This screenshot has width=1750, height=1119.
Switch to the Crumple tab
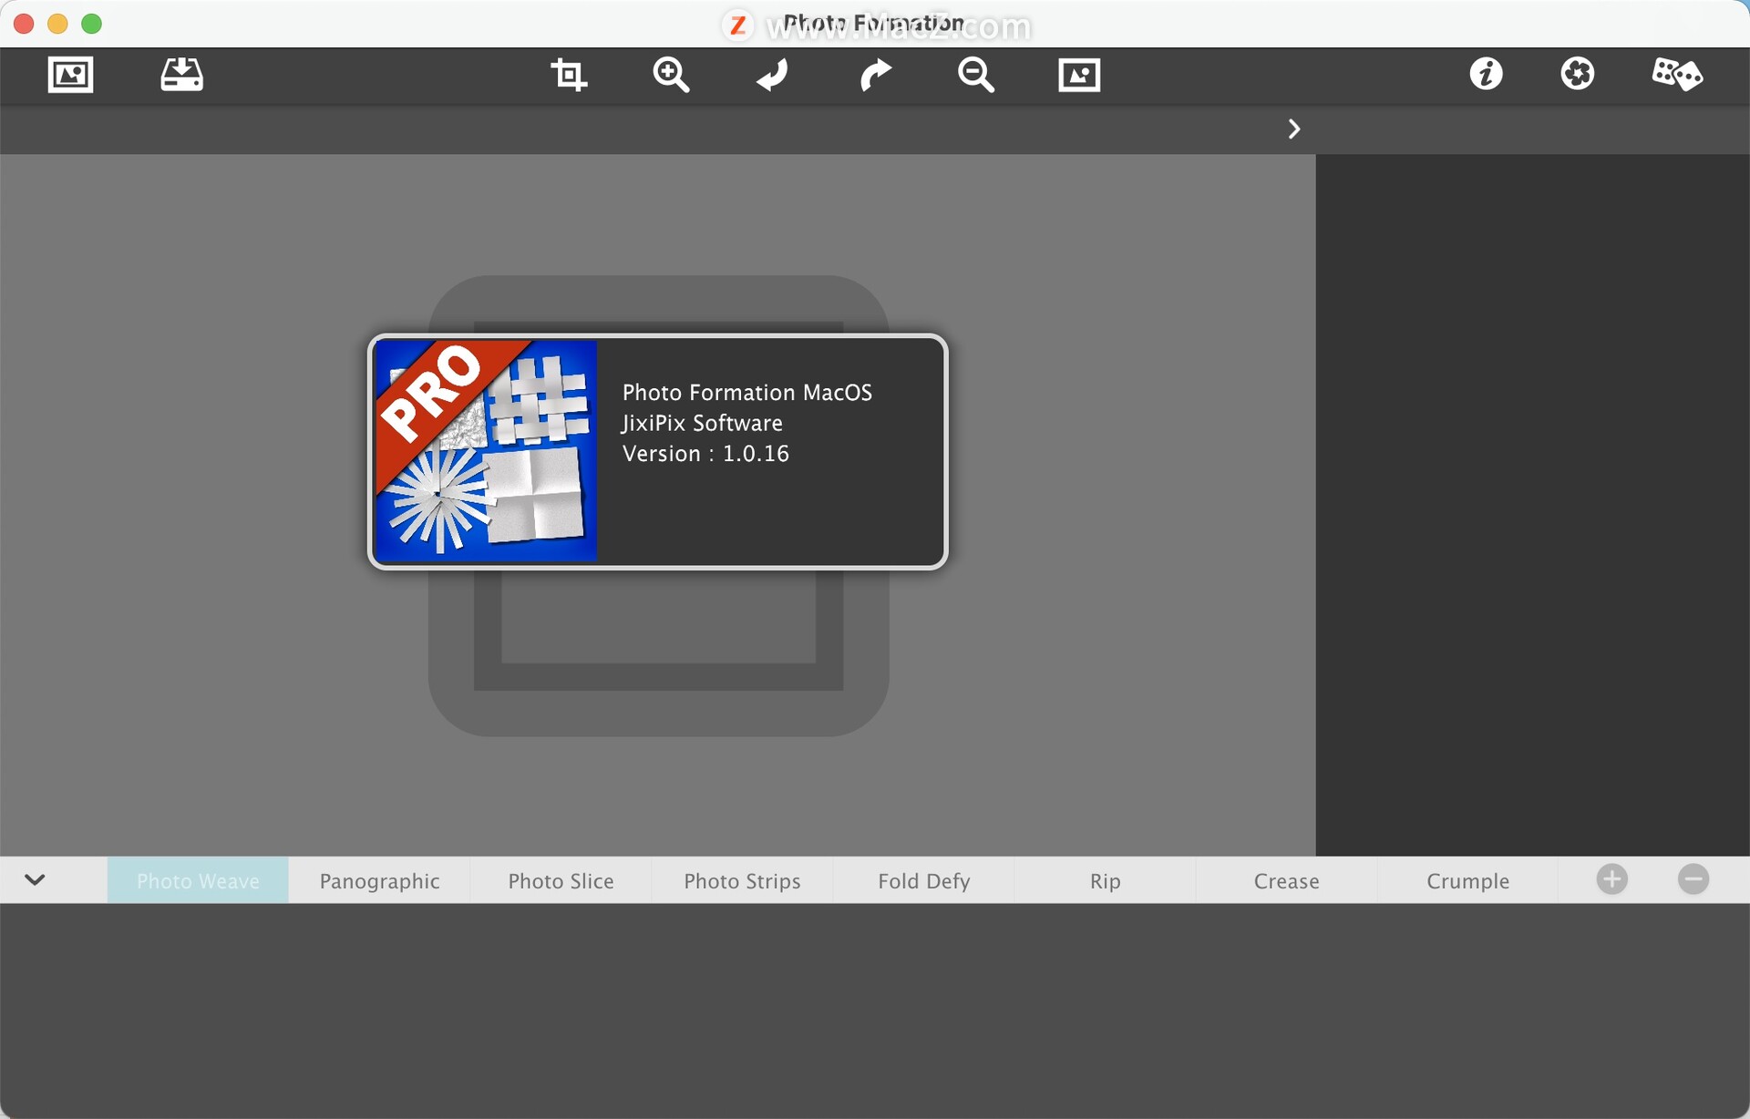coord(1467,880)
